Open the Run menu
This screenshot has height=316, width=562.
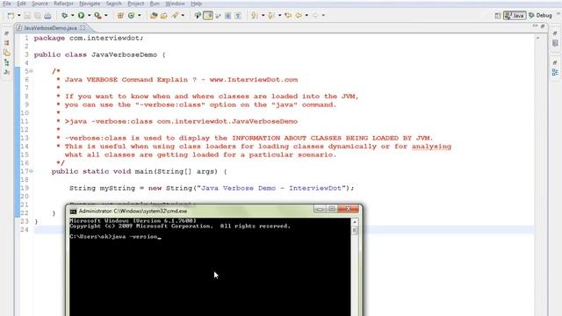point(155,4)
